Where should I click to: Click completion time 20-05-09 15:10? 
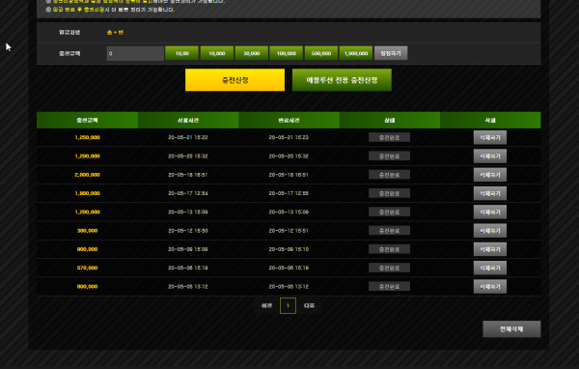[x=289, y=249]
